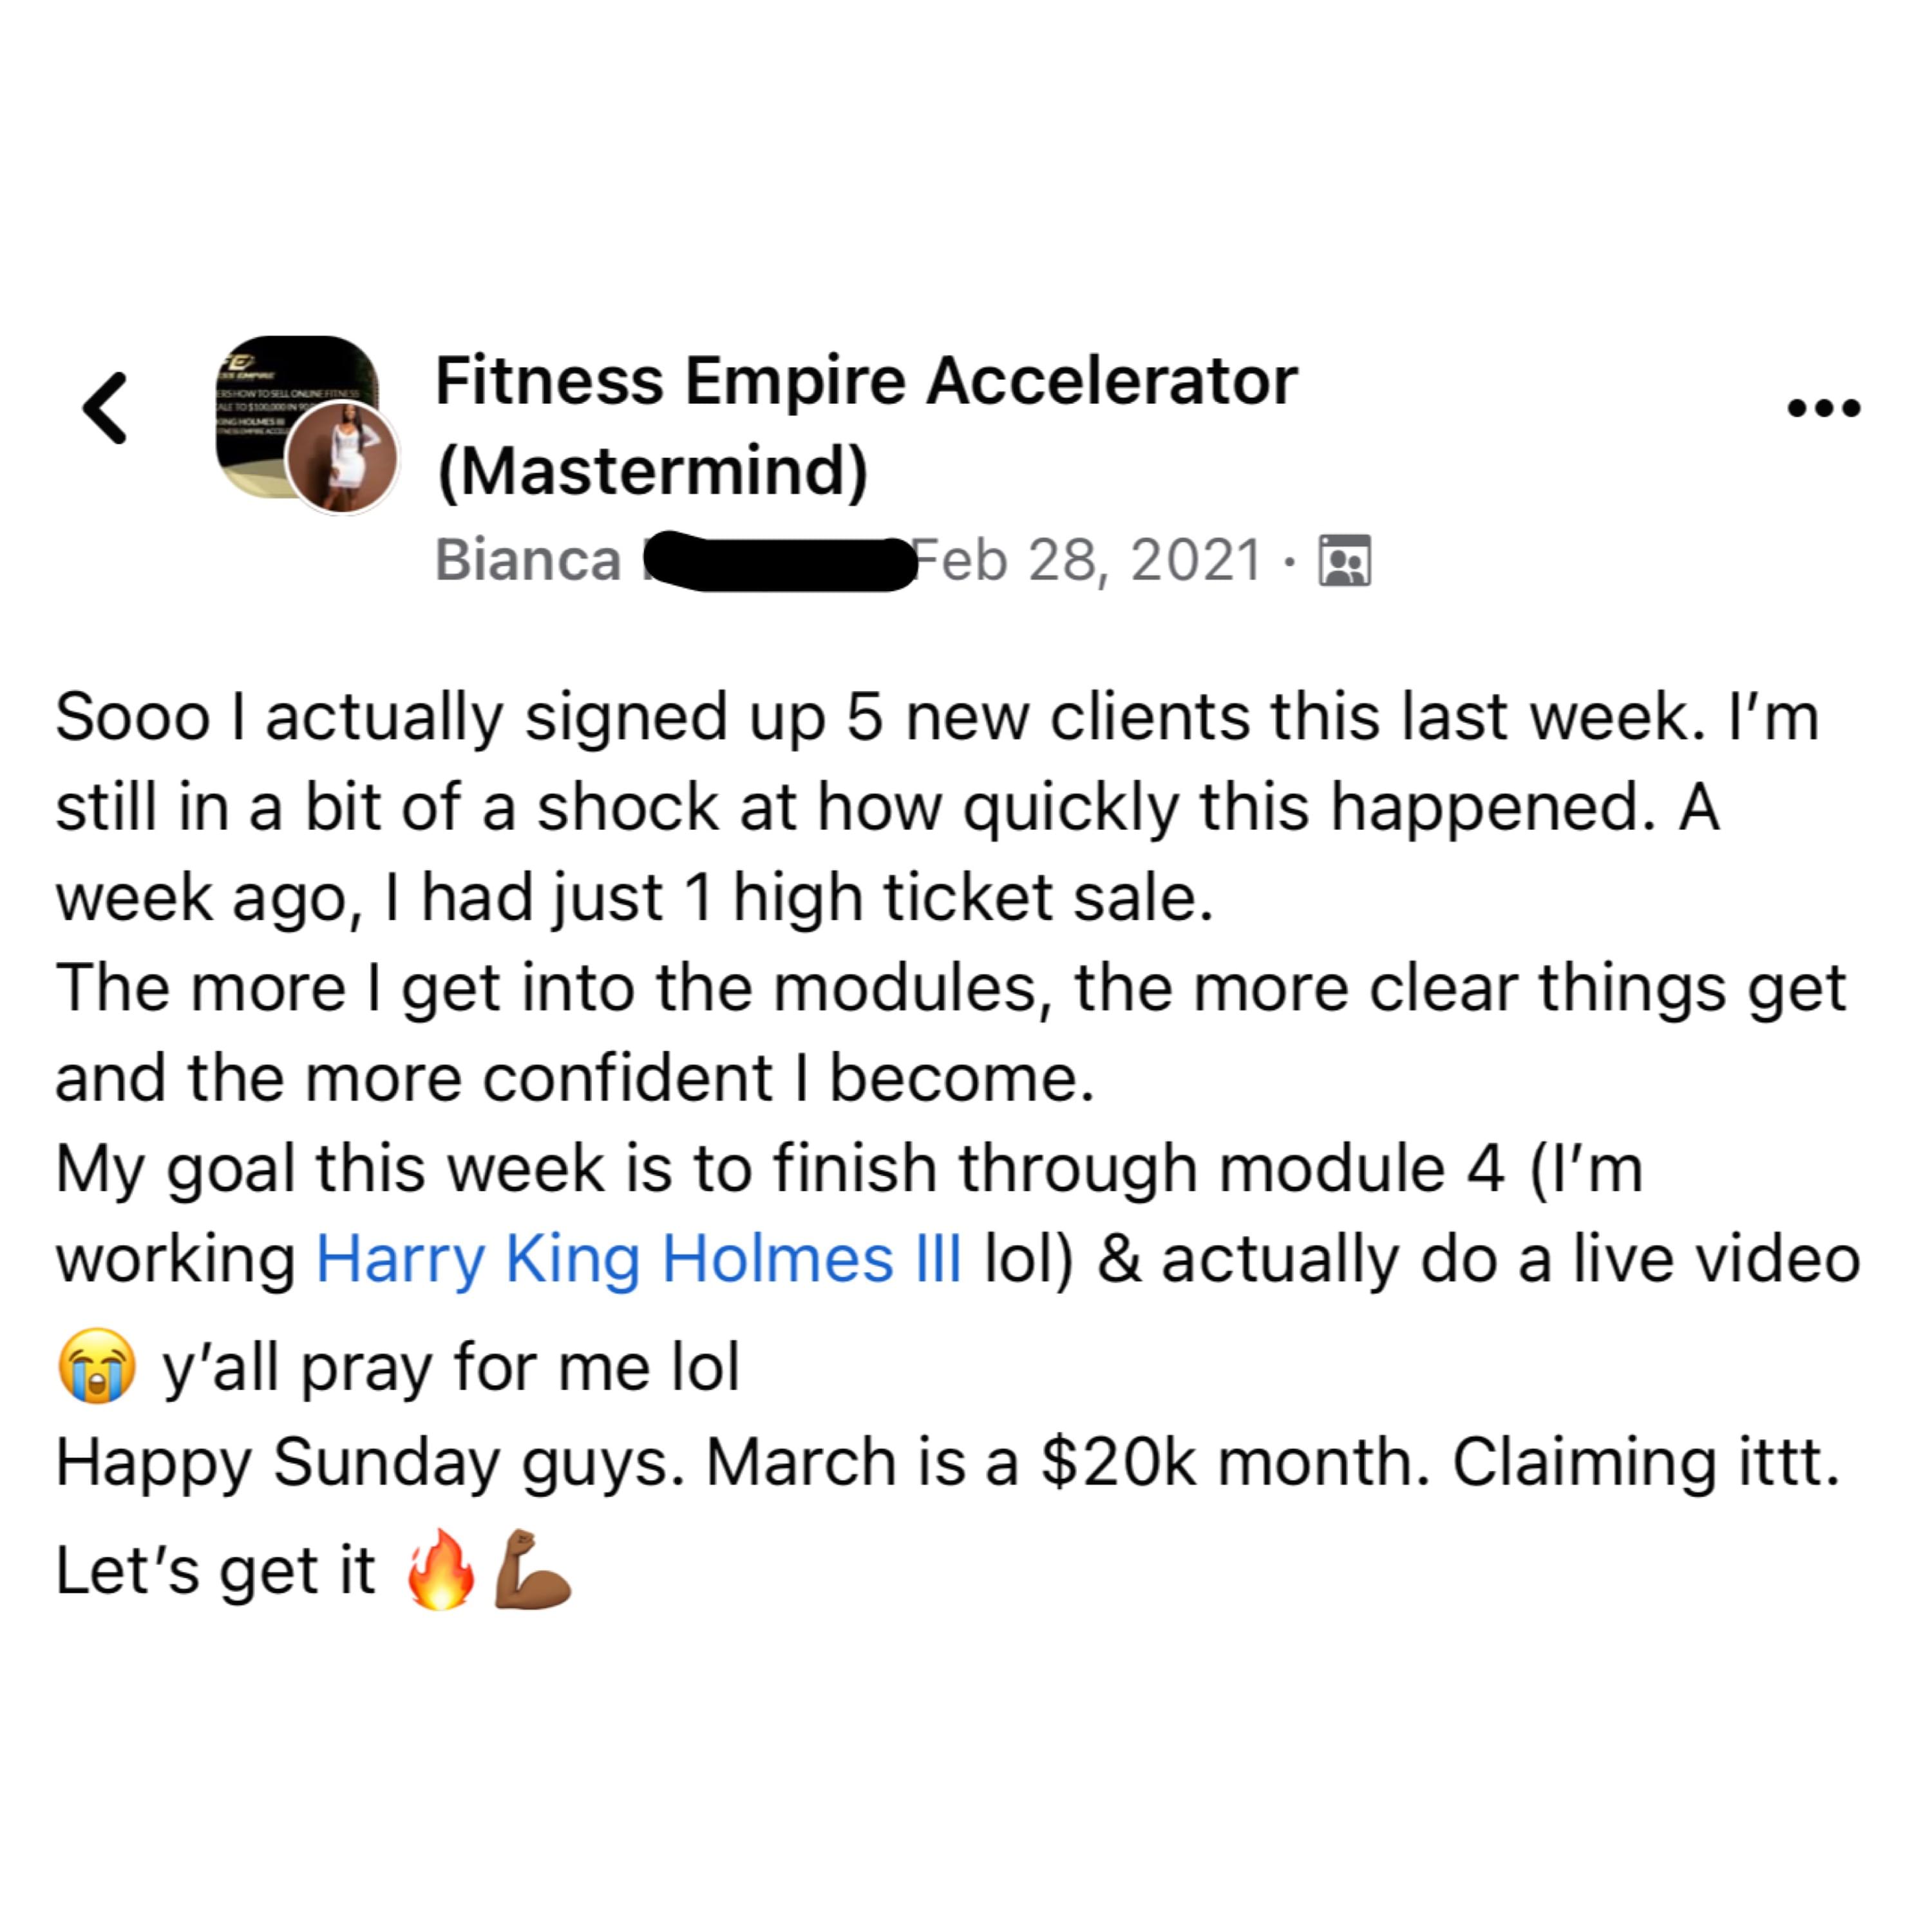
Task: Open author Bianca's profile name
Action: coord(528,560)
